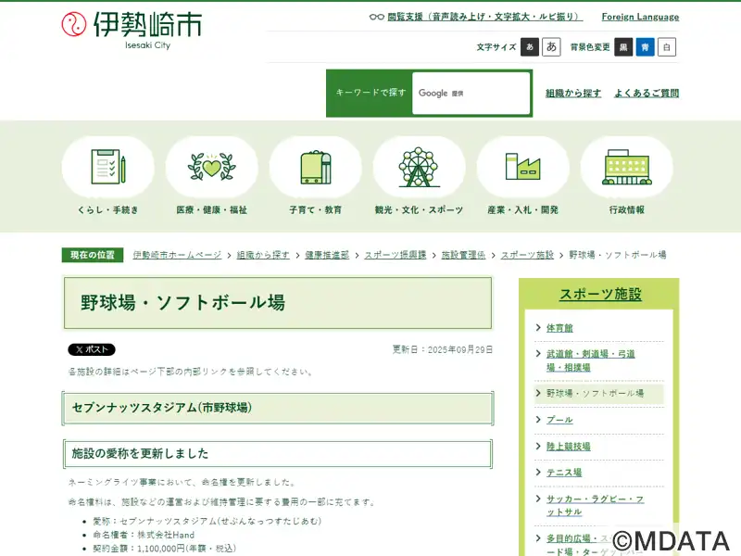Open the 行政情報 city hall building icon
Viewport: 741px width, 556px height.
click(x=627, y=167)
